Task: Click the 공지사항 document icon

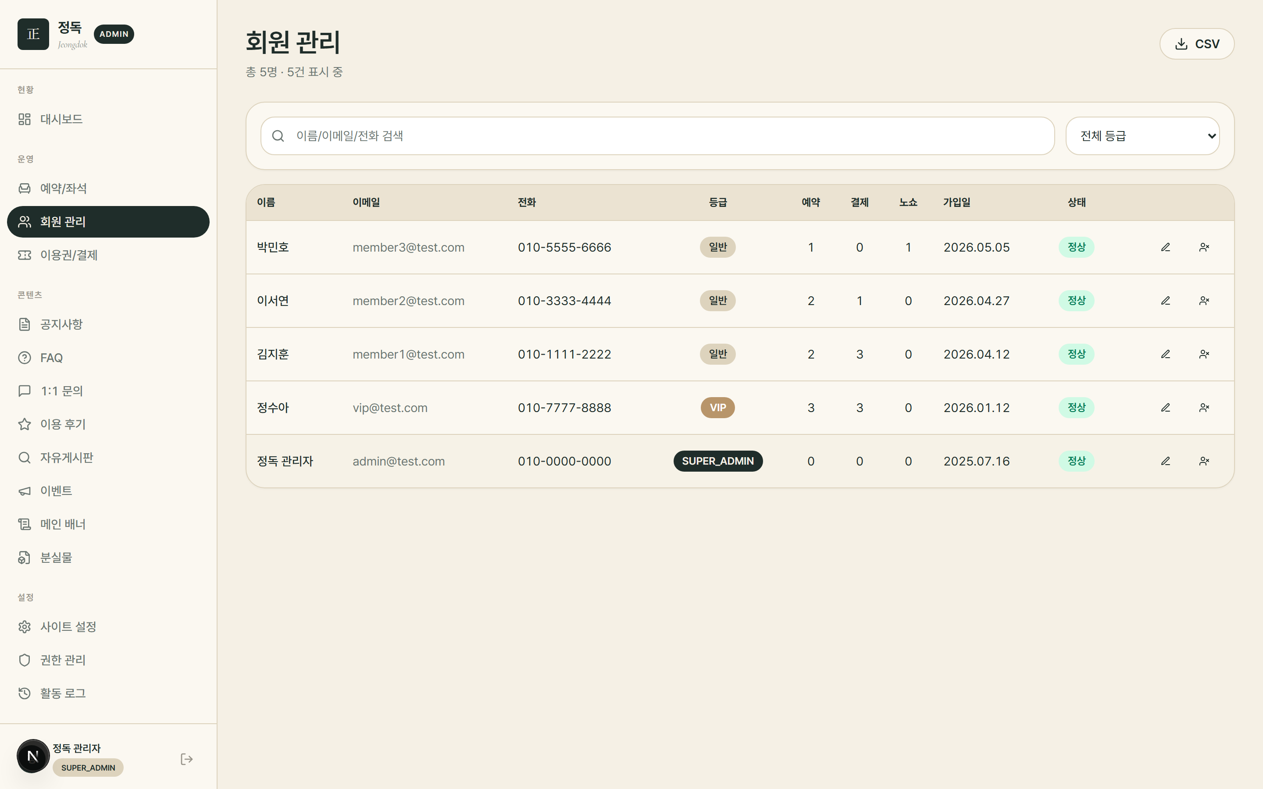Action: pos(25,324)
